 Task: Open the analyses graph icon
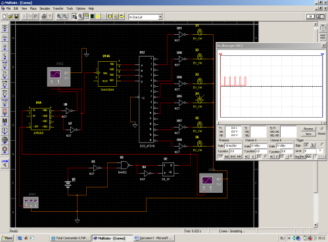pyautogui.click(x=98, y=16)
